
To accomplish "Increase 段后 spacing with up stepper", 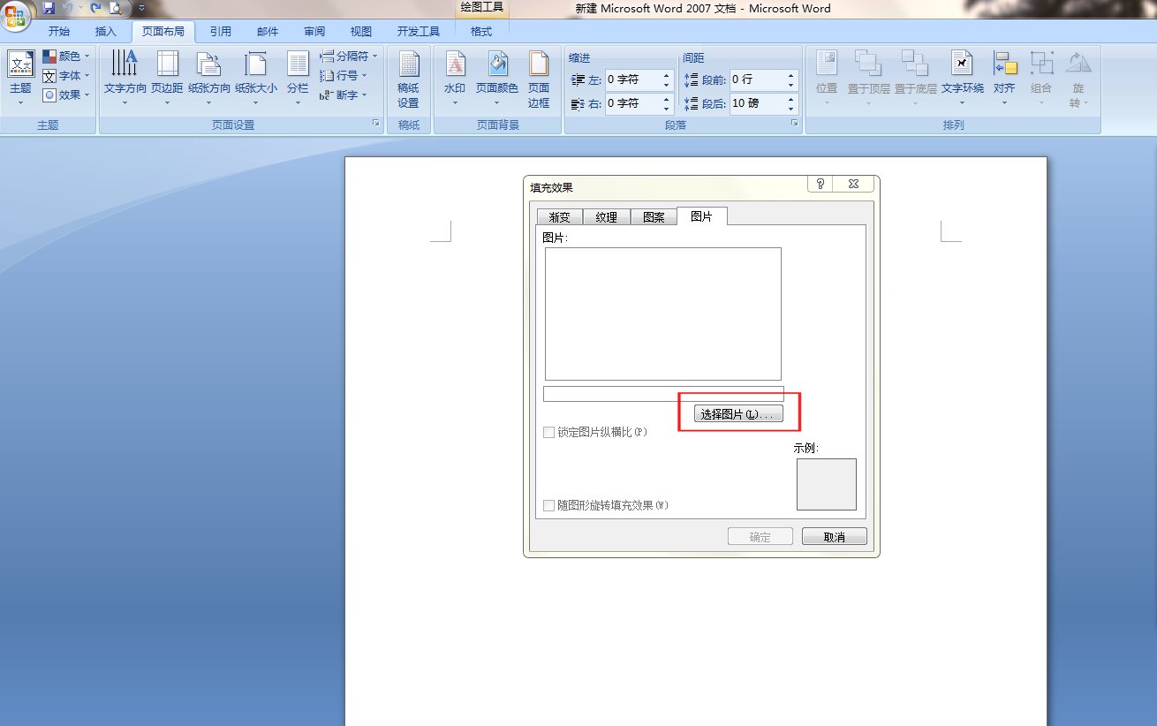I will 790,98.
